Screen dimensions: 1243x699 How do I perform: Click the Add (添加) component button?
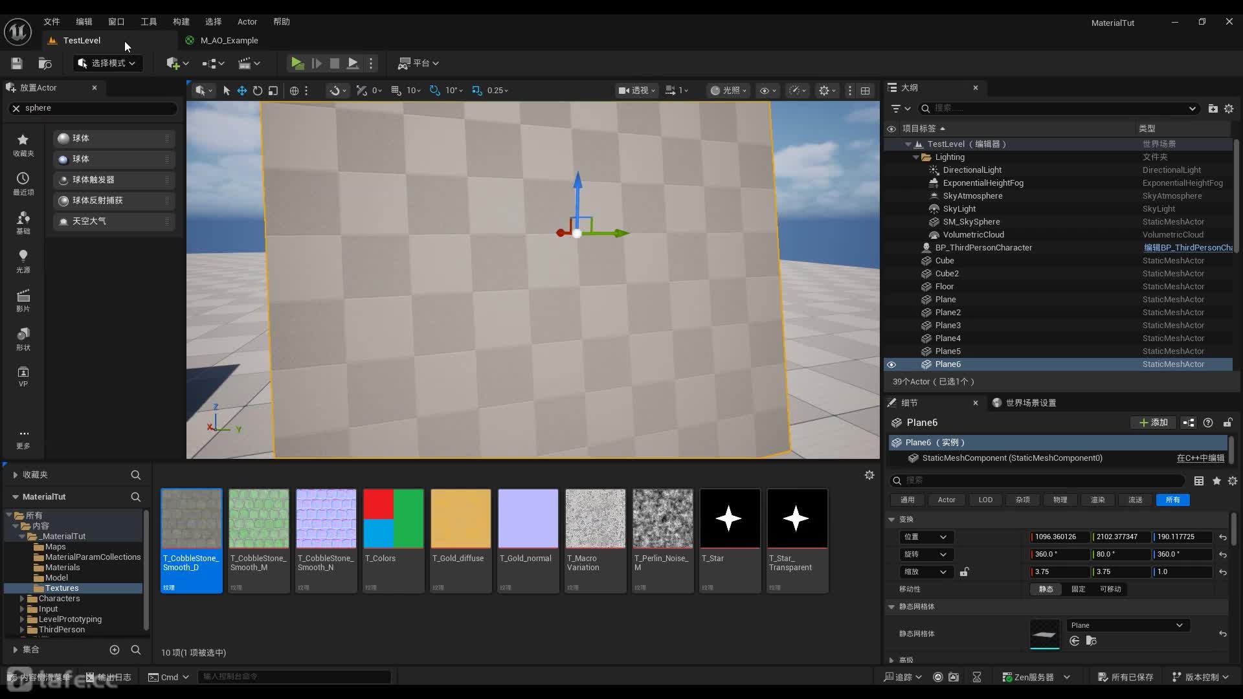[1153, 423]
